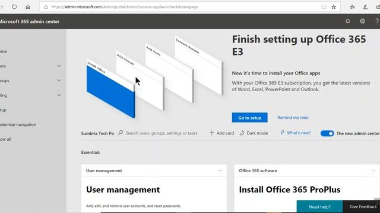The width and height of the screenshot is (380, 213).
Task: Click Microsoft 365 admin center title
Action: coord(29,21)
